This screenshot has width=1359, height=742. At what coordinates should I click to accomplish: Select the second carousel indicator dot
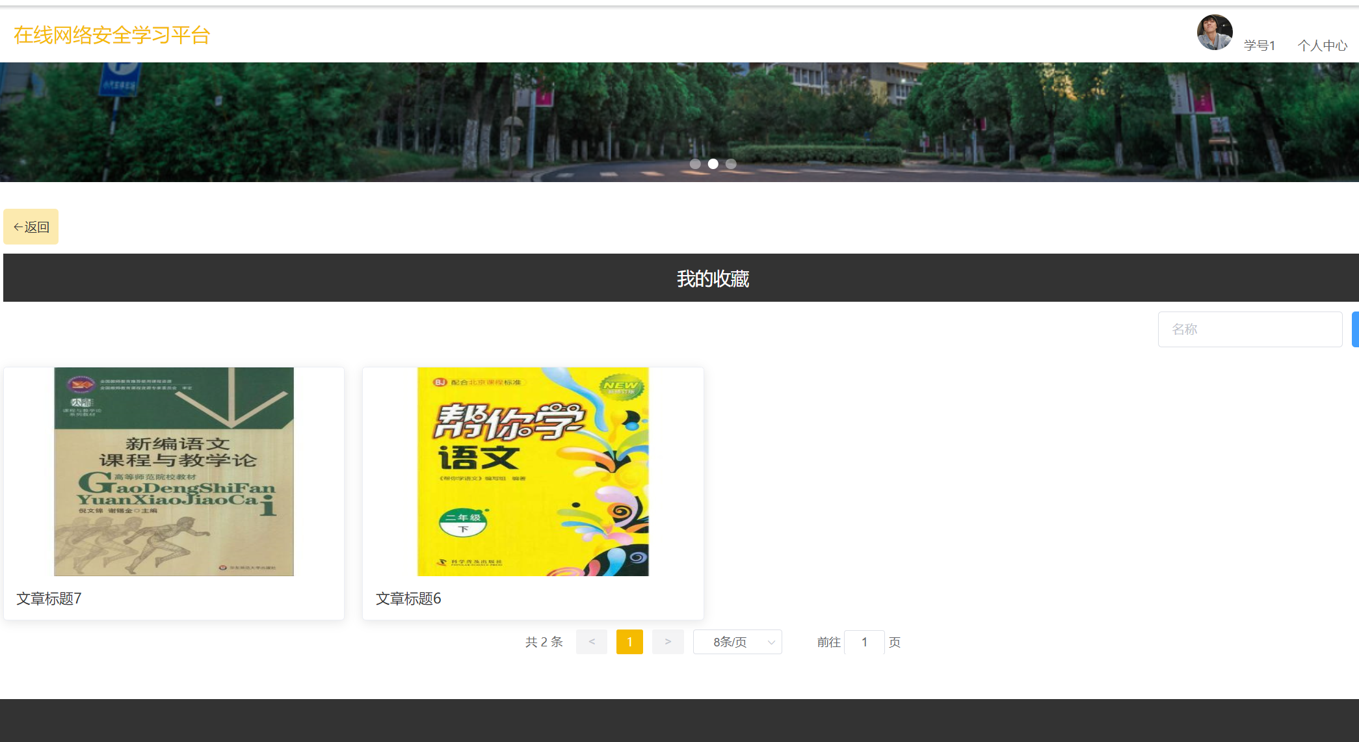click(713, 164)
